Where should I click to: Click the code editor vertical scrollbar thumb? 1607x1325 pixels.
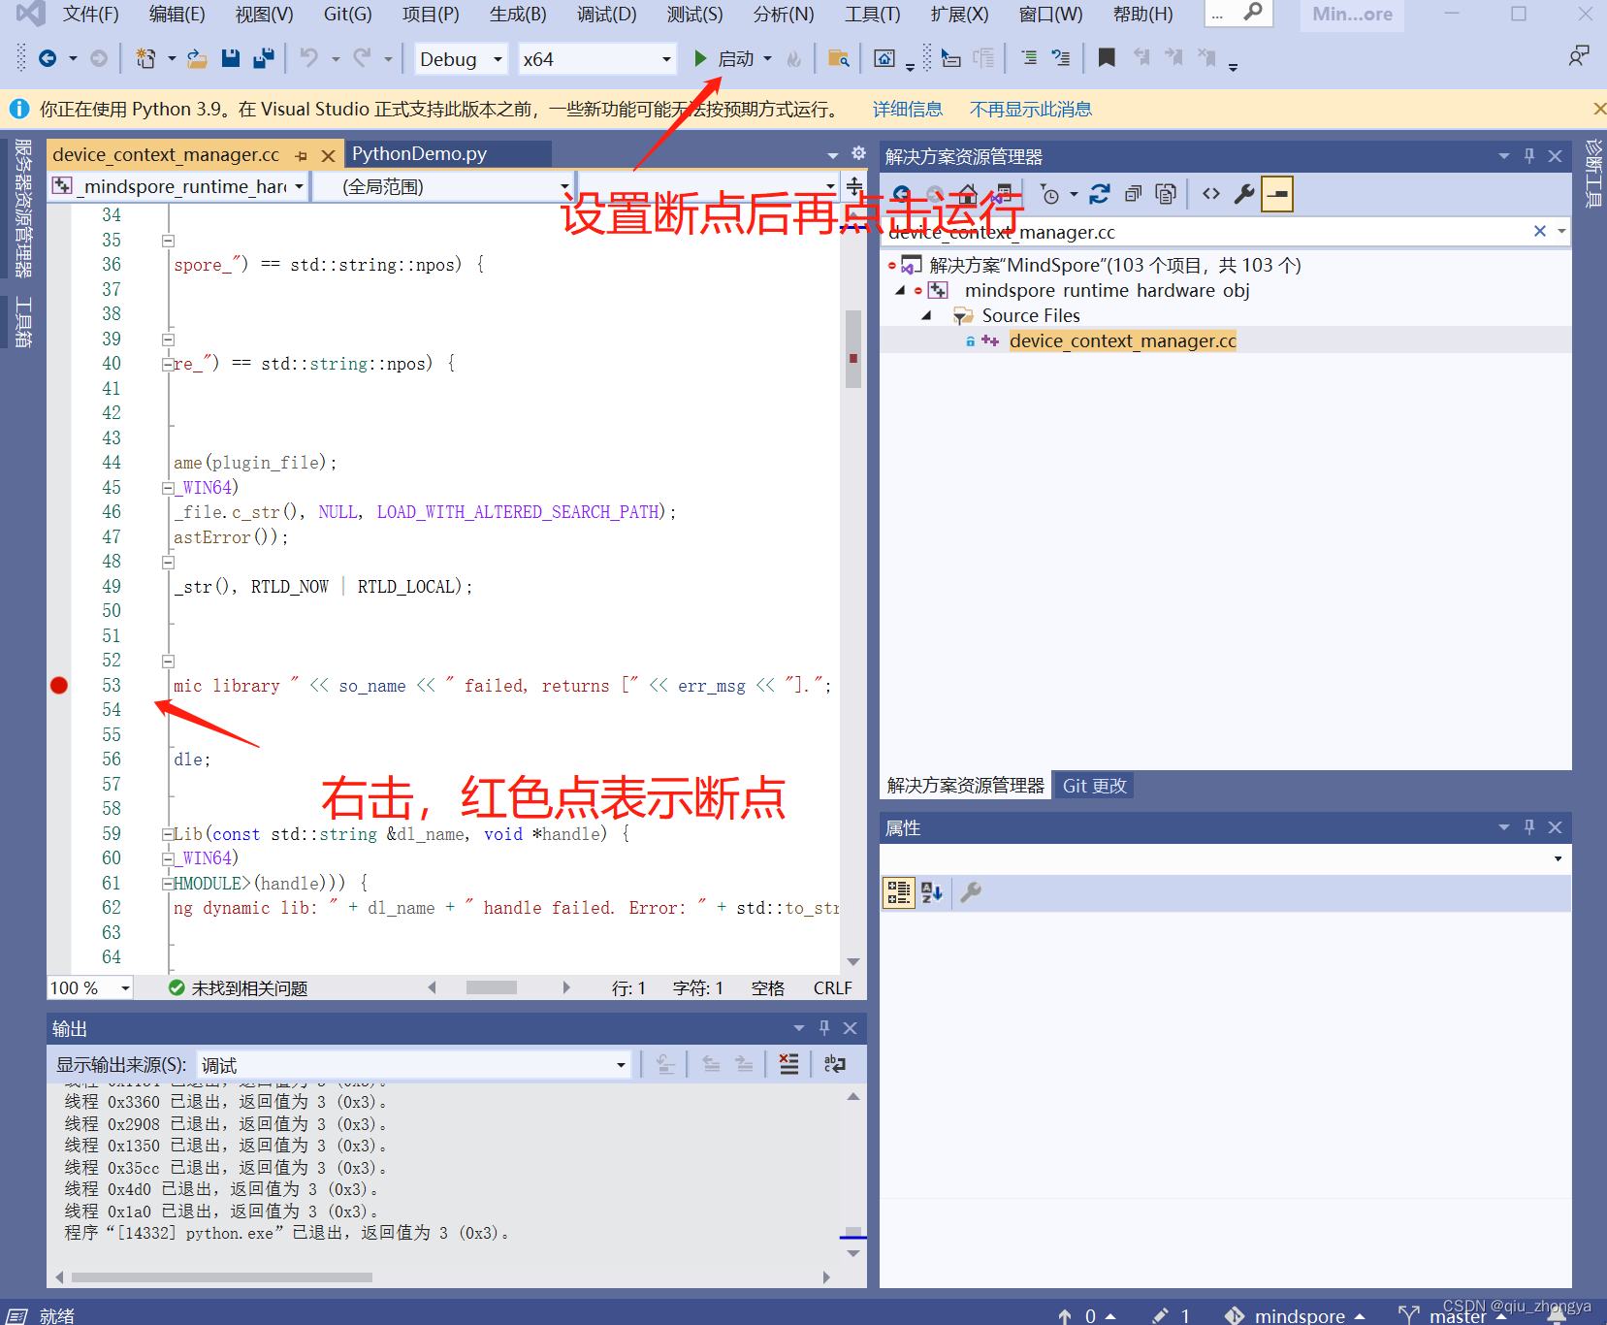(x=853, y=349)
